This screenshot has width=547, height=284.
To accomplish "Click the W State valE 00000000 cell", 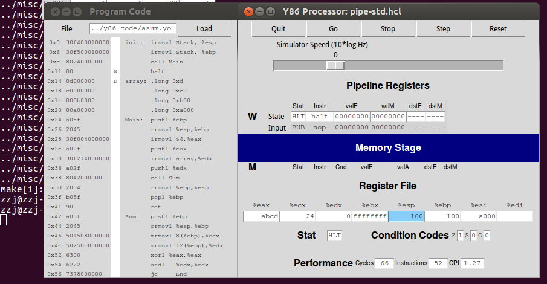I will [x=352, y=117].
